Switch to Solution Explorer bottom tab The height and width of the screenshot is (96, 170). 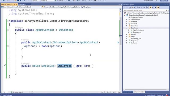pyautogui.click(x=139, y=92)
